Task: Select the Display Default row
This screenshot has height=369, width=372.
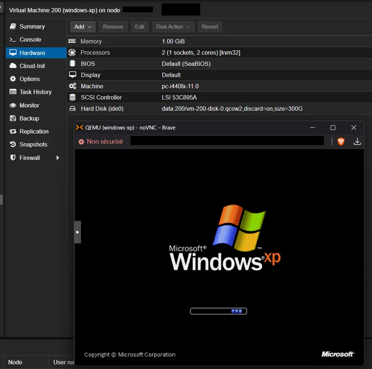Action: [x=219, y=75]
